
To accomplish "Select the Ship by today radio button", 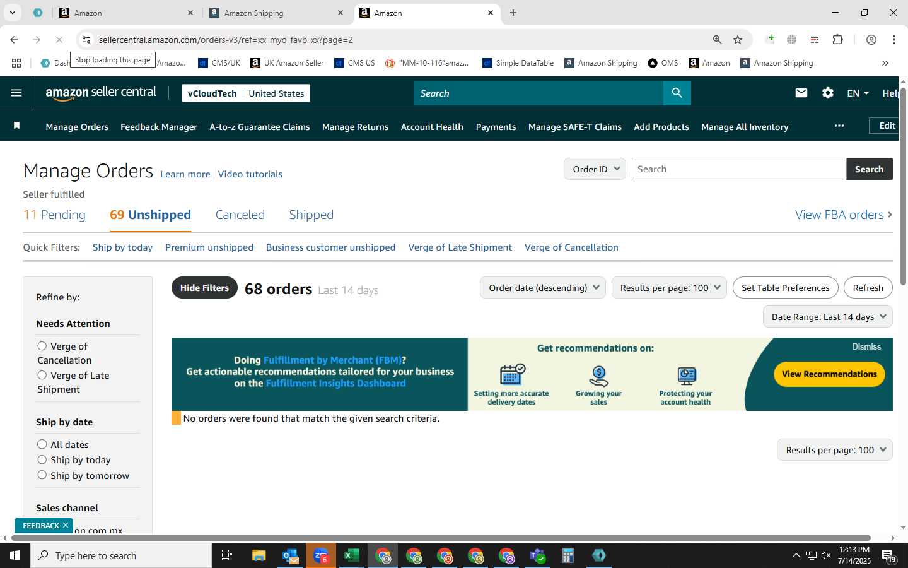I will point(42,459).
